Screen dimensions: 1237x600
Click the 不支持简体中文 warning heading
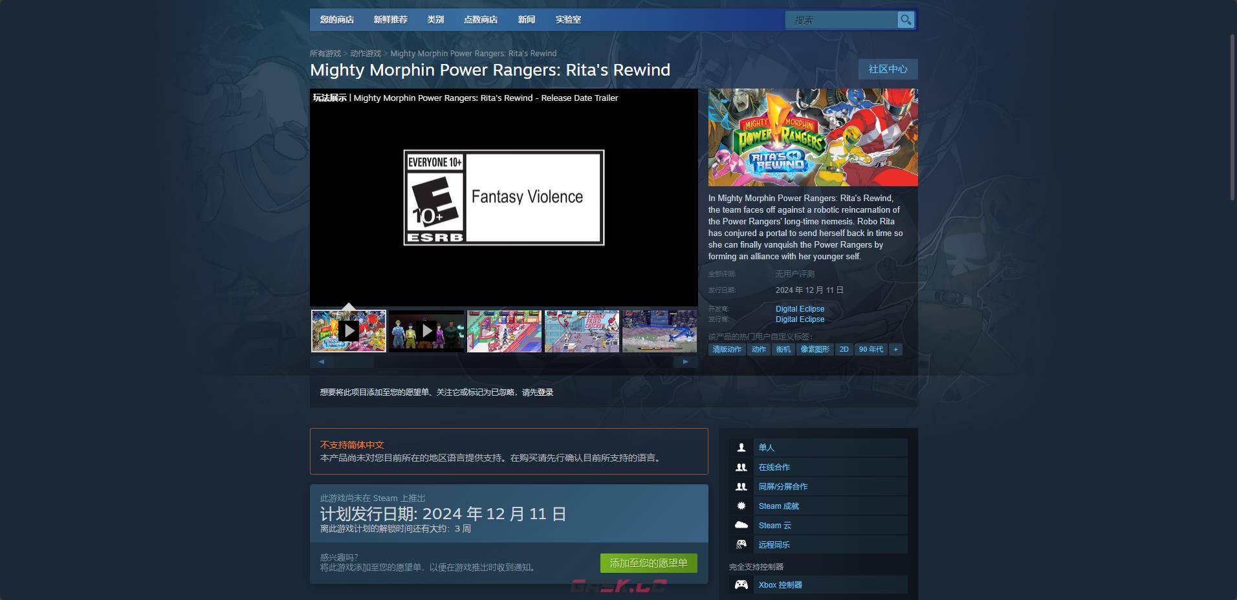point(352,445)
